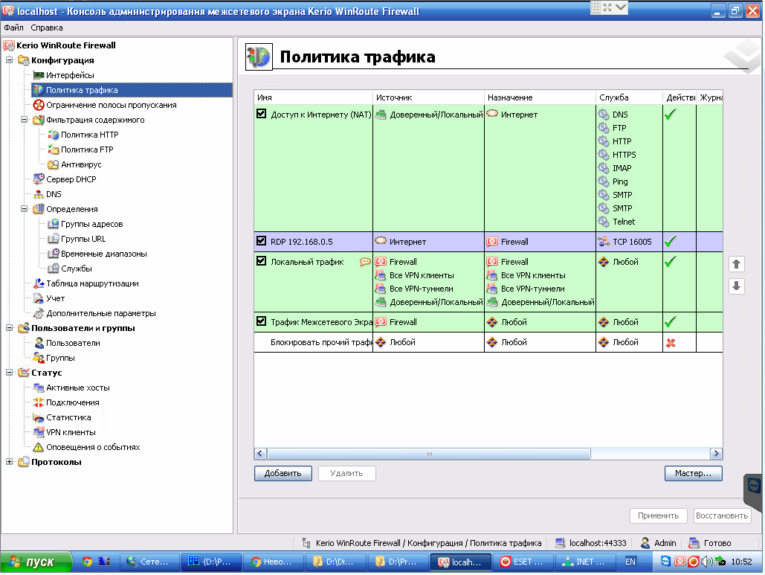Click the Политика FTP icon
The height and width of the screenshot is (575, 765).
point(54,150)
